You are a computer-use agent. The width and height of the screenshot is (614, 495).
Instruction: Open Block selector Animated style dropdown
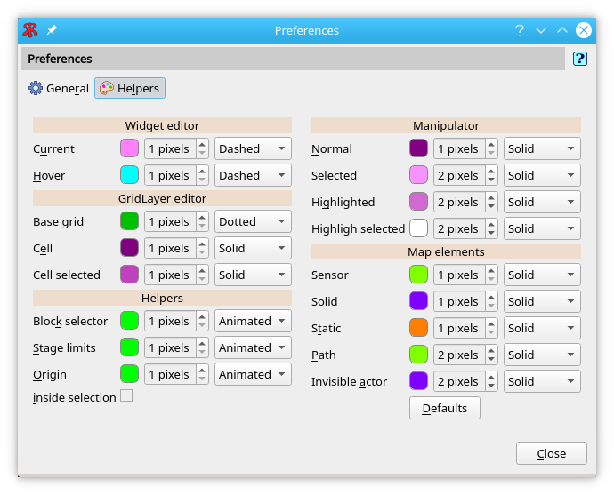(253, 321)
